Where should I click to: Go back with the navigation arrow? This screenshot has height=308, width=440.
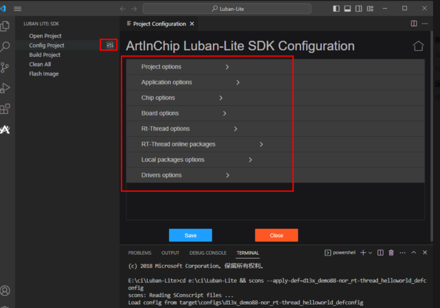pyautogui.click(x=123, y=9)
